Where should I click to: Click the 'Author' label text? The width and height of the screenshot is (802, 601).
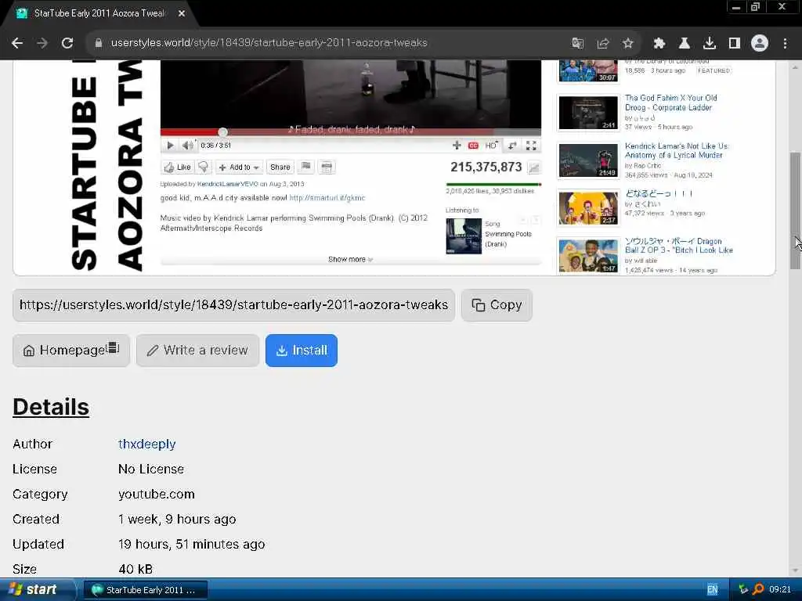pyautogui.click(x=32, y=444)
